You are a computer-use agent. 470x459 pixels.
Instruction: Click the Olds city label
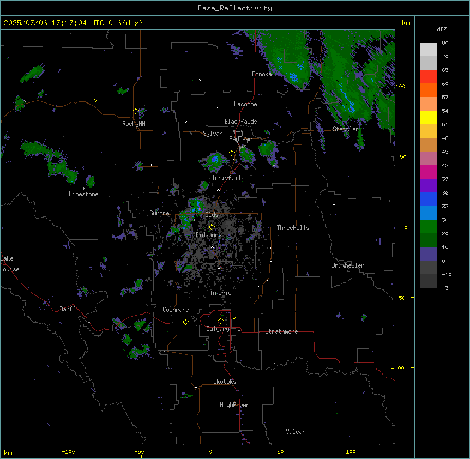pyautogui.click(x=212, y=215)
